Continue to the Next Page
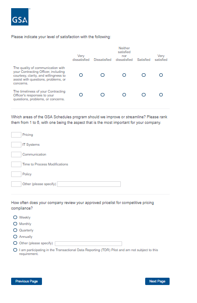The width and height of the screenshot is (197, 303). click(157, 281)
